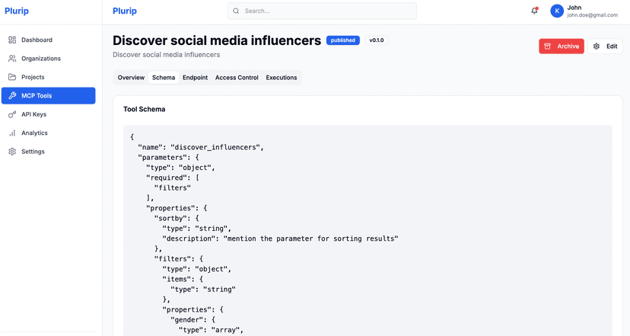The width and height of the screenshot is (630, 336).
Task: Open Analytics page
Action: coord(48,133)
